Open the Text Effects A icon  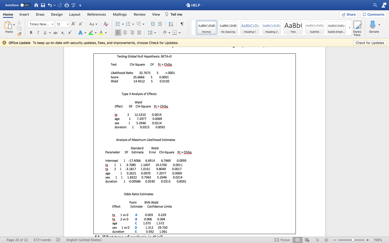pyautogui.click(x=80, y=33)
